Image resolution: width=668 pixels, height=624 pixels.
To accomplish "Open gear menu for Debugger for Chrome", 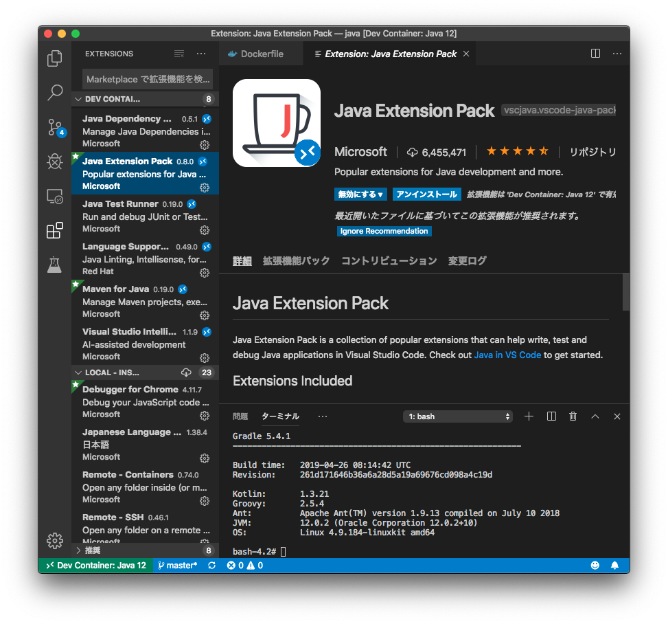I will click(205, 416).
